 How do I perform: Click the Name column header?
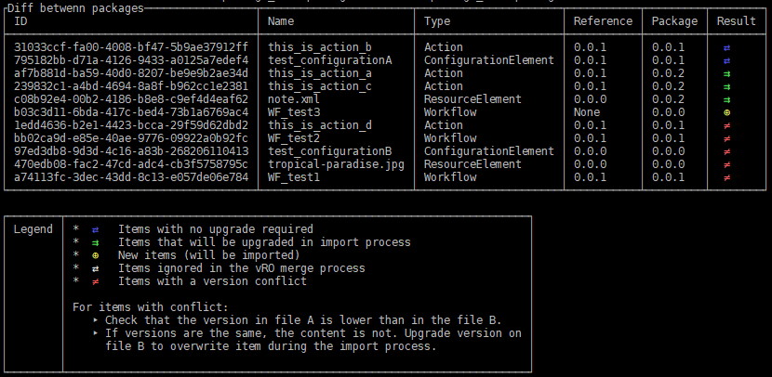tap(281, 20)
